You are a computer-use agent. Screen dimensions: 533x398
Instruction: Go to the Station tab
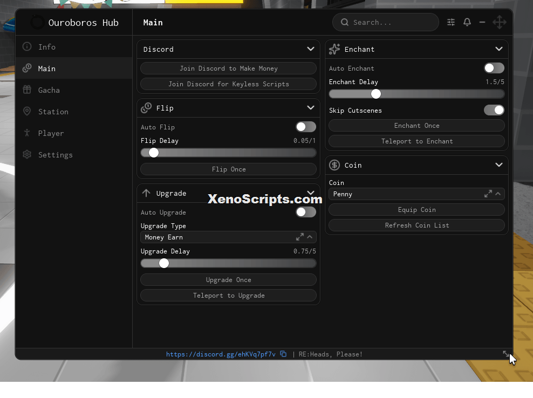coord(74,112)
